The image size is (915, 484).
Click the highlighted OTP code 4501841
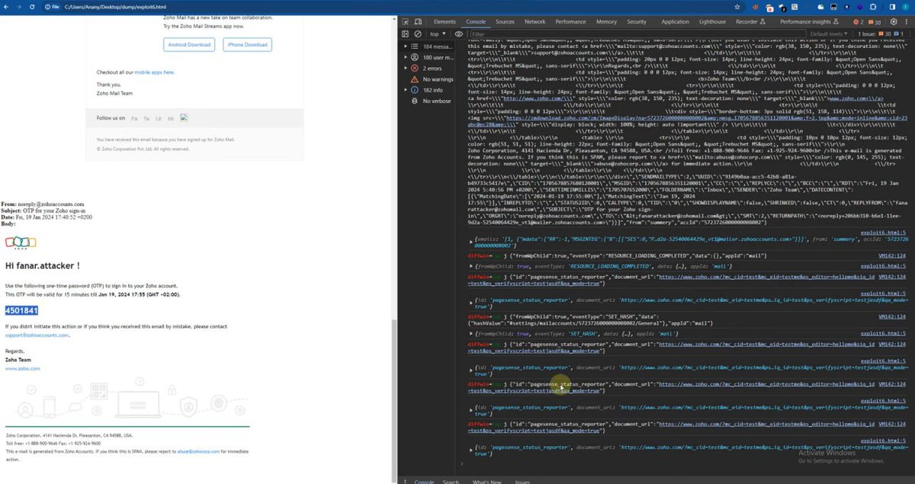tap(21, 309)
